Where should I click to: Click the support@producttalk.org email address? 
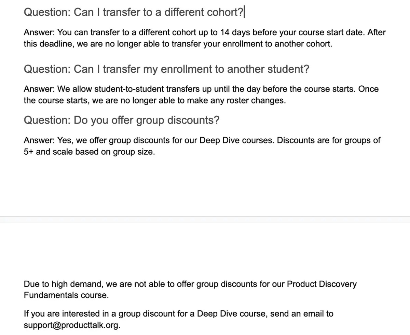pos(72,325)
